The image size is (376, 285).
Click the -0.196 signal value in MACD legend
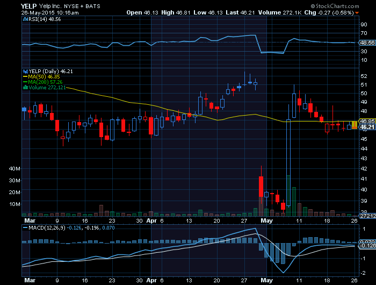click(92, 227)
